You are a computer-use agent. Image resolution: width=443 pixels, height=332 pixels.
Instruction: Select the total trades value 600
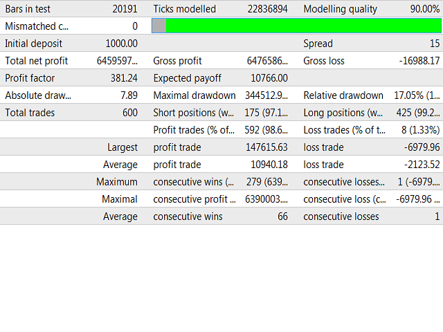pos(130,113)
